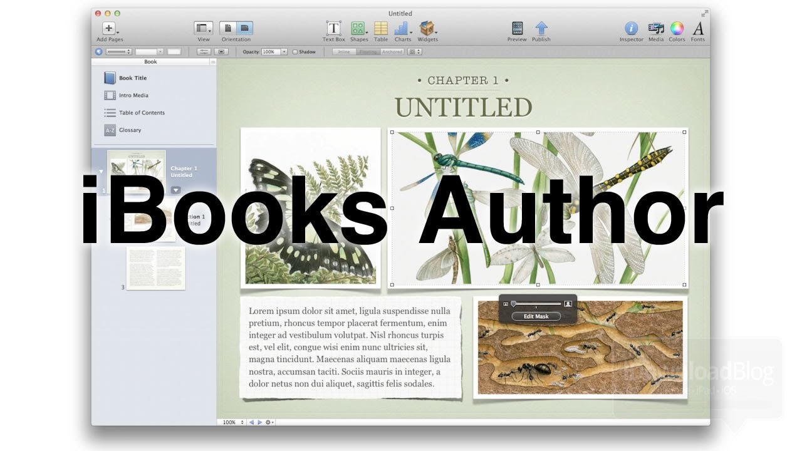Click the empty field beside the line width dropdown
This screenshot has height=451, width=802.
click(174, 52)
